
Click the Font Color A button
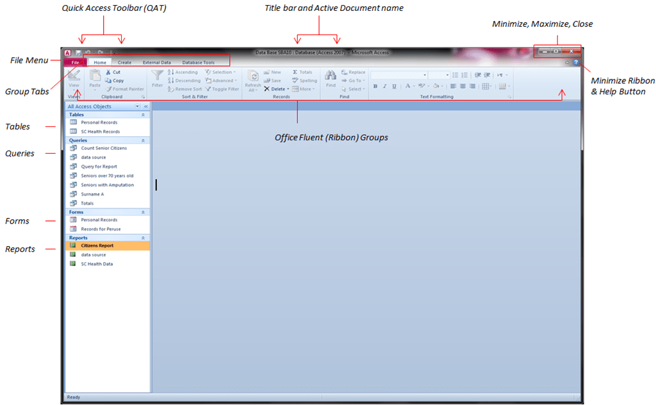tap(407, 86)
